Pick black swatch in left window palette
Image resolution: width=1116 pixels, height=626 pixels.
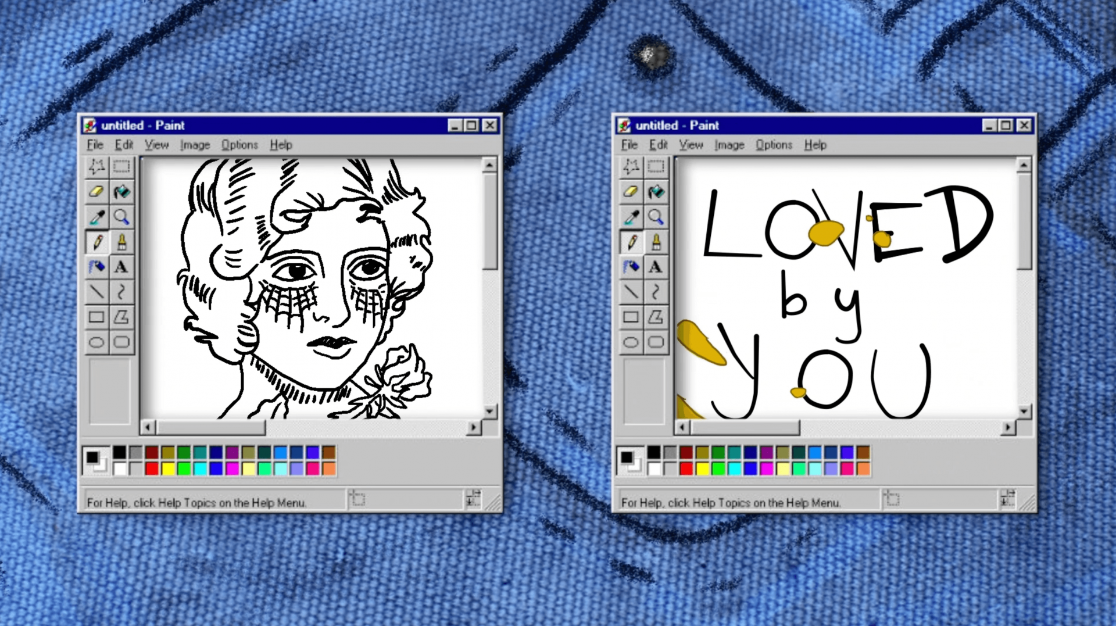pyautogui.click(x=120, y=452)
